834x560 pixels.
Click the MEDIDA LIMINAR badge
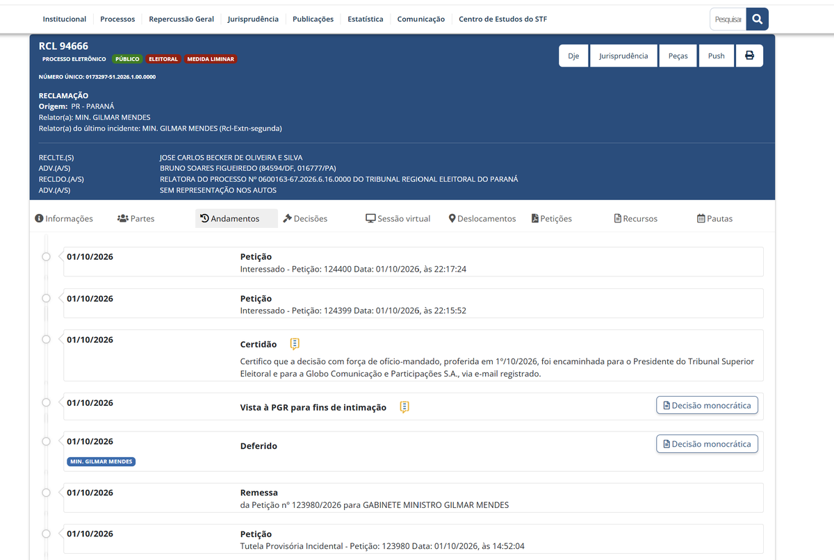pos(211,59)
